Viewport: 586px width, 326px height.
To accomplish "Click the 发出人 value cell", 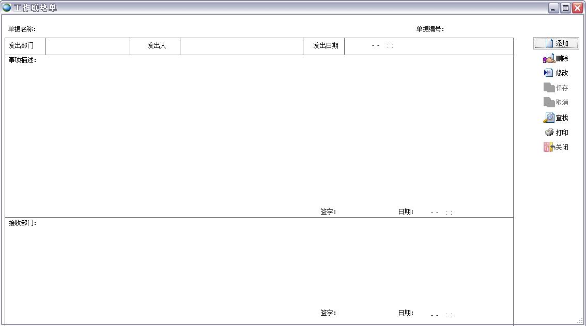I will (241, 46).
